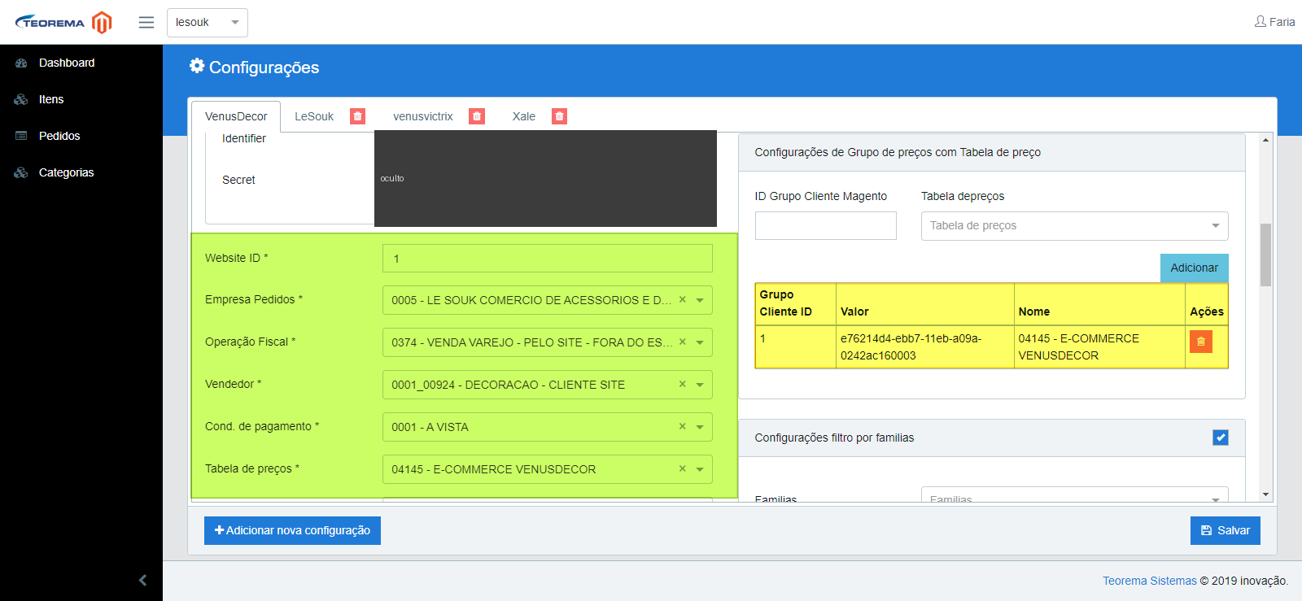Clear the Tabela de preços E-COMMERCE selection
The height and width of the screenshot is (601, 1302).
[x=682, y=468]
